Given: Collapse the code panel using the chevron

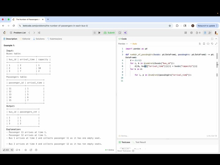Looking at the screenshot, I should click(x=216, y=39).
